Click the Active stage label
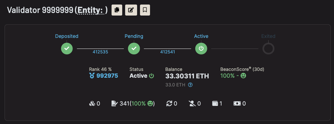 coord(201,36)
